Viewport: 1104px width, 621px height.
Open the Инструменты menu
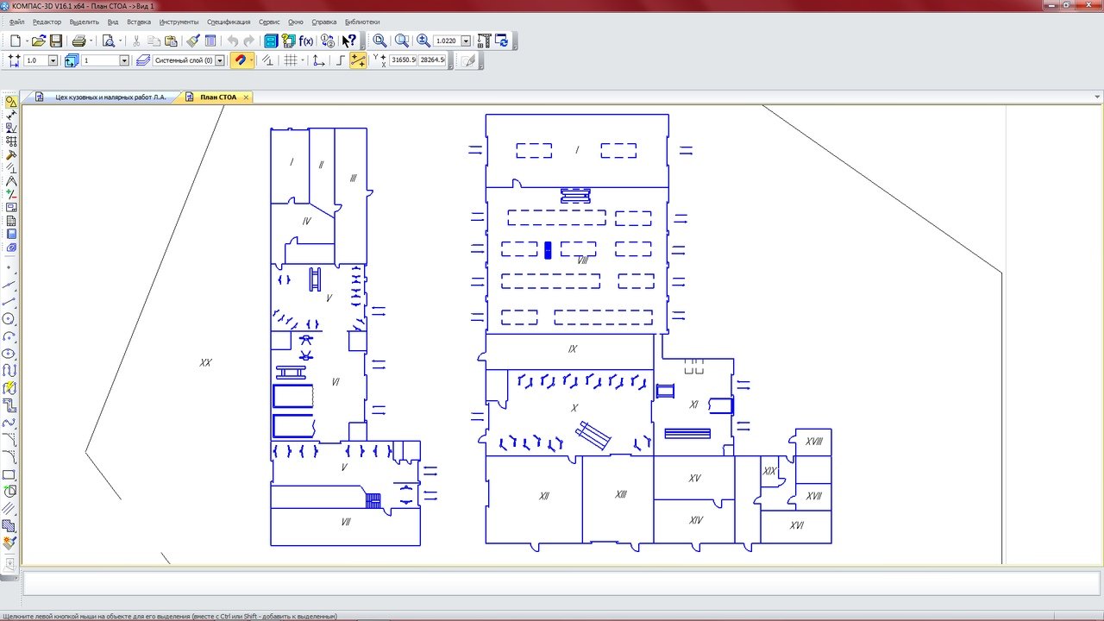(x=179, y=22)
